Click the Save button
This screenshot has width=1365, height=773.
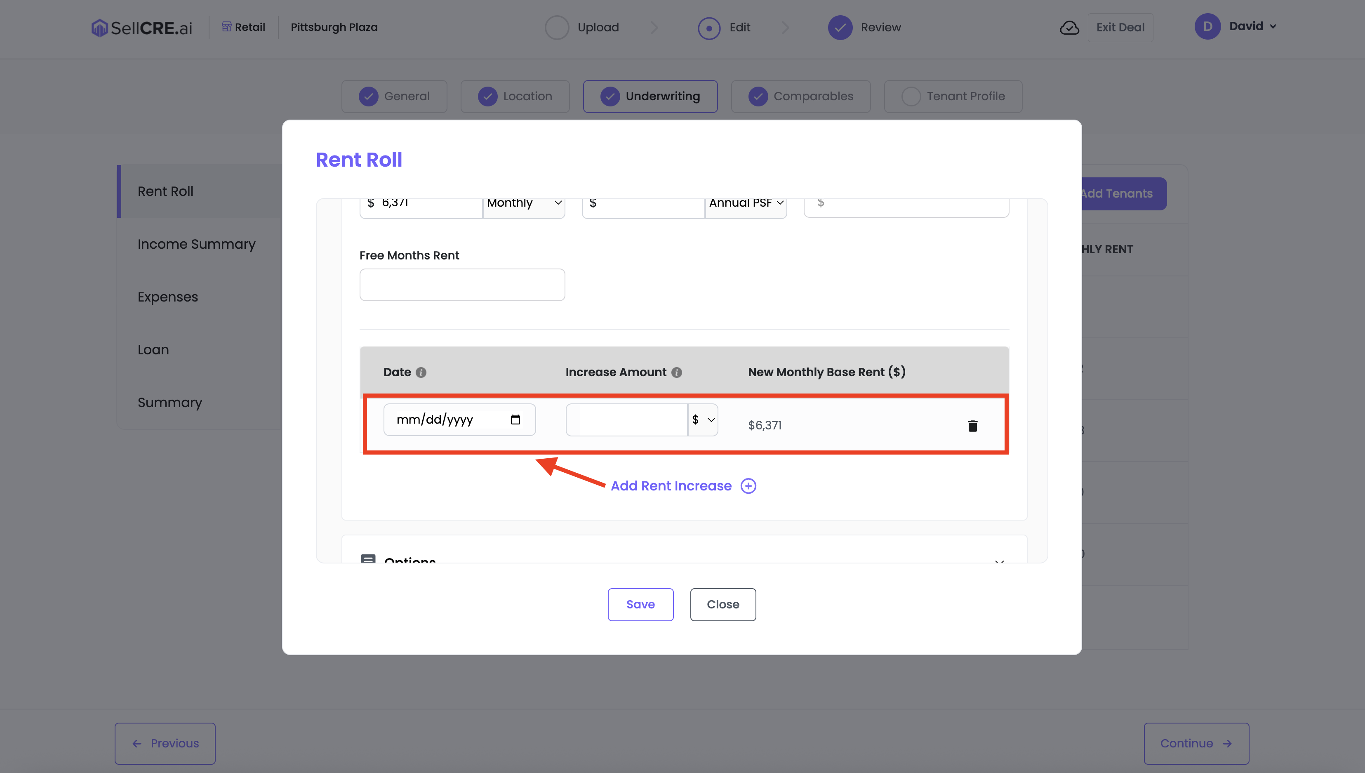coord(640,604)
